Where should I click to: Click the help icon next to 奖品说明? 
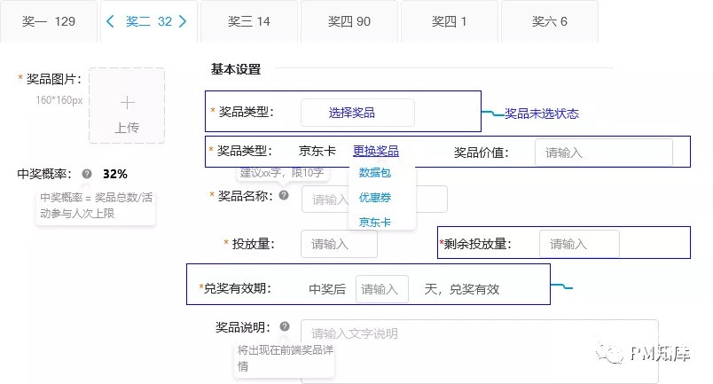284,327
